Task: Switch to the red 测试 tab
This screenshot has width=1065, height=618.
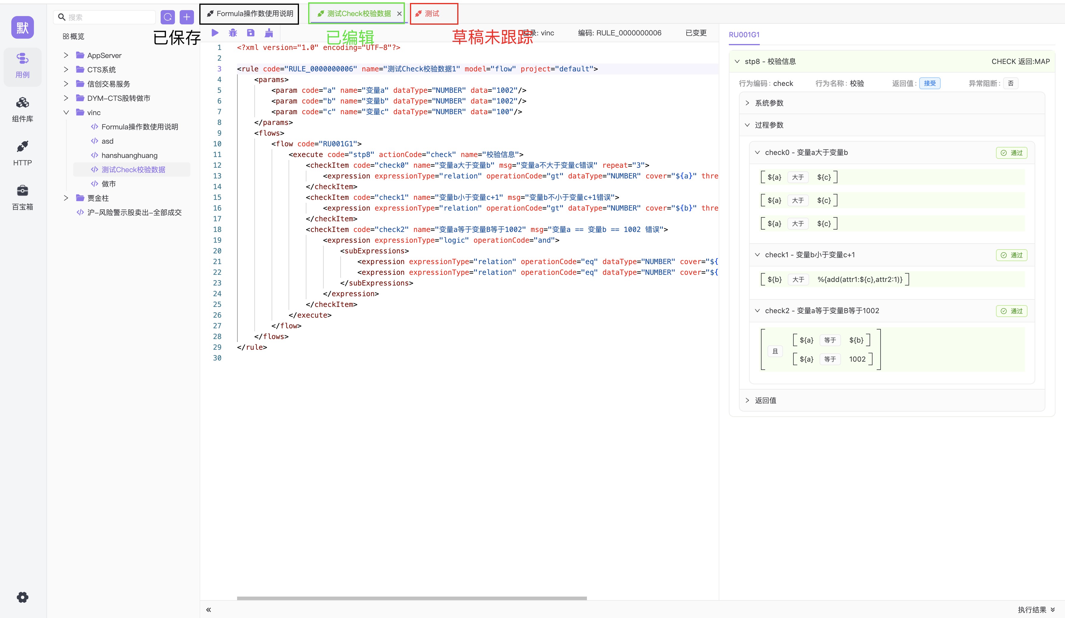Action: (x=432, y=13)
